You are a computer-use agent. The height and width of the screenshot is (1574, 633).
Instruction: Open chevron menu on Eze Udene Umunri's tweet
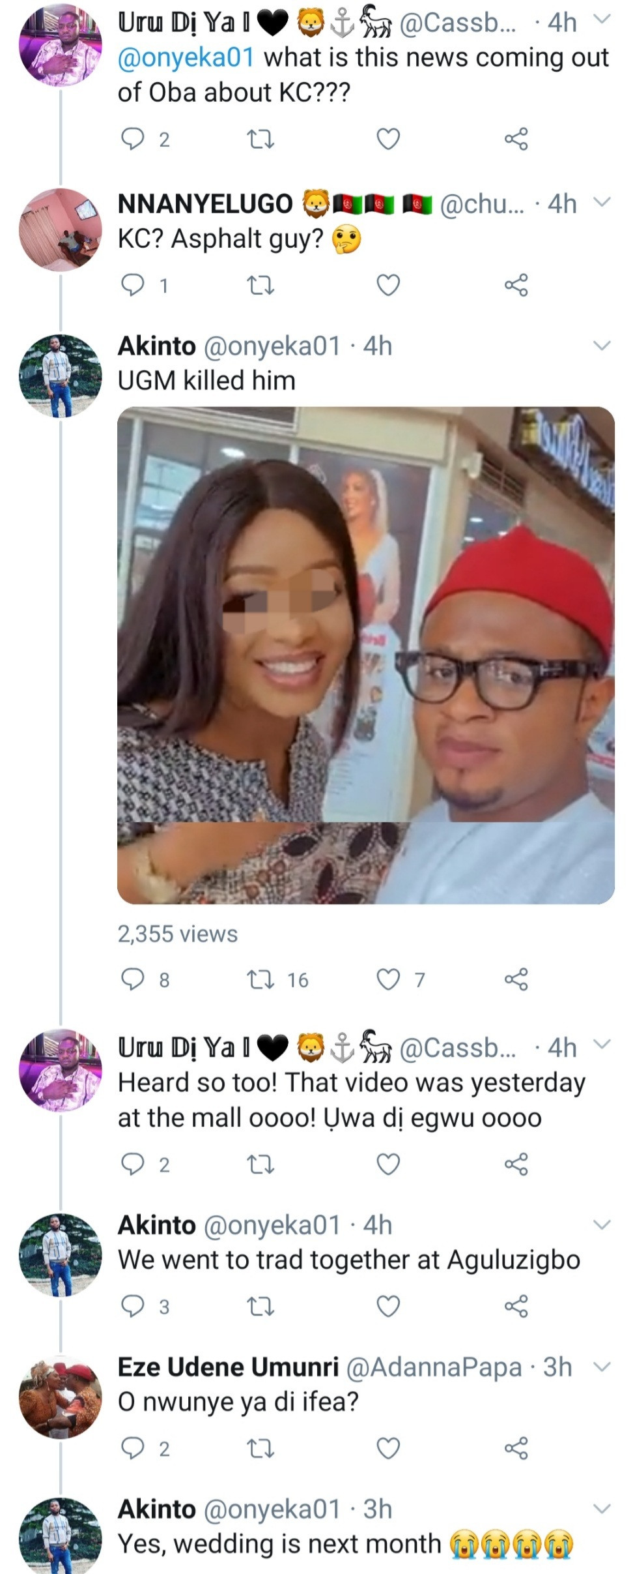coord(602,1367)
